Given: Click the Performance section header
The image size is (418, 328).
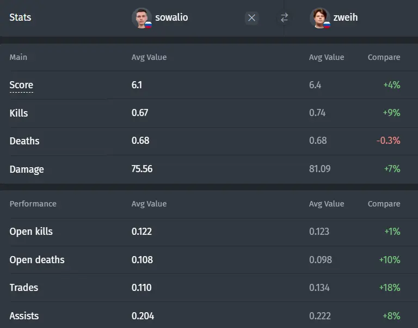Looking at the screenshot, I should (x=33, y=204).
